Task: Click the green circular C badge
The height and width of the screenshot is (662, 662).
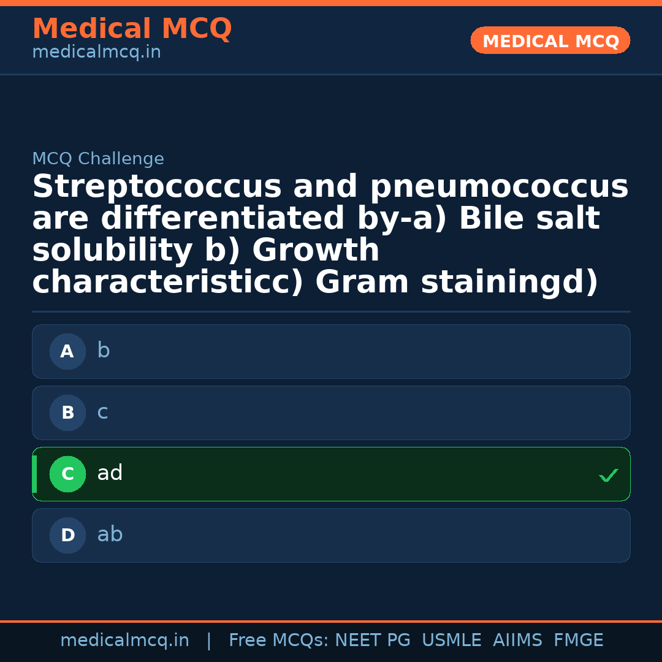Action: [67, 474]
